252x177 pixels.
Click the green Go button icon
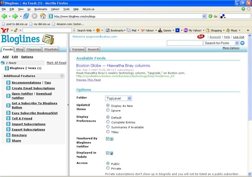[x=210, y=16]
